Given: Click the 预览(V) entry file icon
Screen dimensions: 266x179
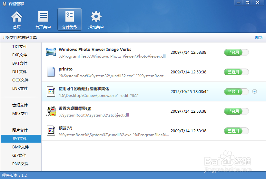Looking at the screenshot, I should [x=51, y=131].
